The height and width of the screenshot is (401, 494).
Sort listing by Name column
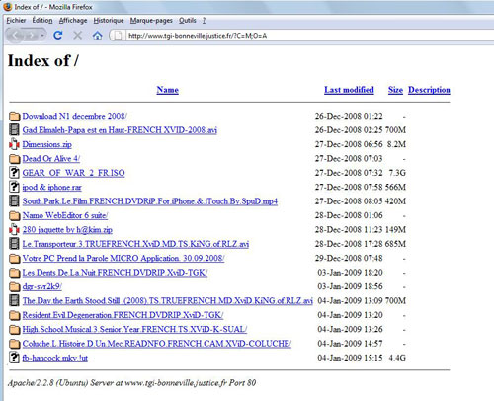click(x=168, y=90)
